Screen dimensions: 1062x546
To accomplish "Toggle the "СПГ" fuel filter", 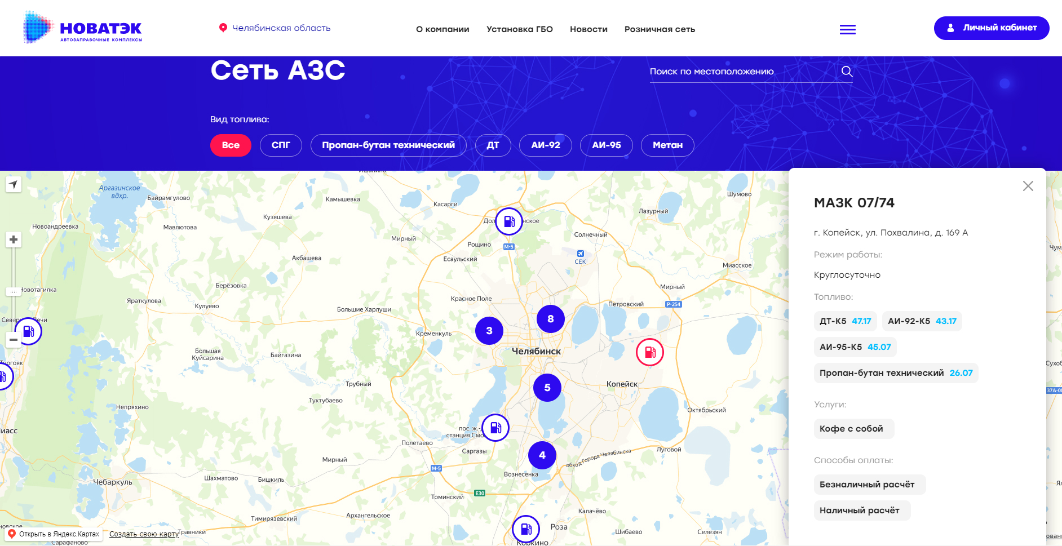I will click(x=281, y=145).
